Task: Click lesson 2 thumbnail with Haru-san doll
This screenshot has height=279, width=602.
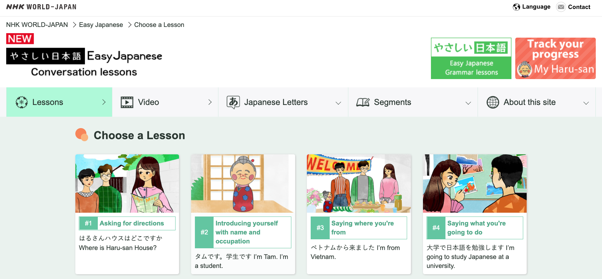Action: pos(243,183)
